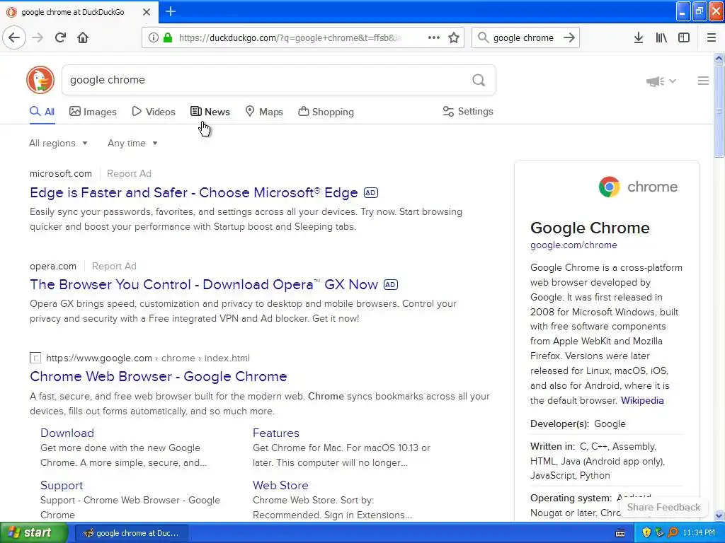The height and width of the screenshot is (543, 725).
Task: Bookmark this page with the star
Action: tap(454, 37)
